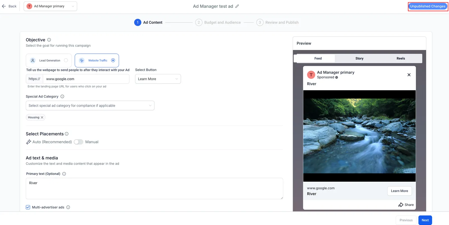This screenshot has height=225, width=449.
Task: Click the Objective info icon
Action: [49, 40]
